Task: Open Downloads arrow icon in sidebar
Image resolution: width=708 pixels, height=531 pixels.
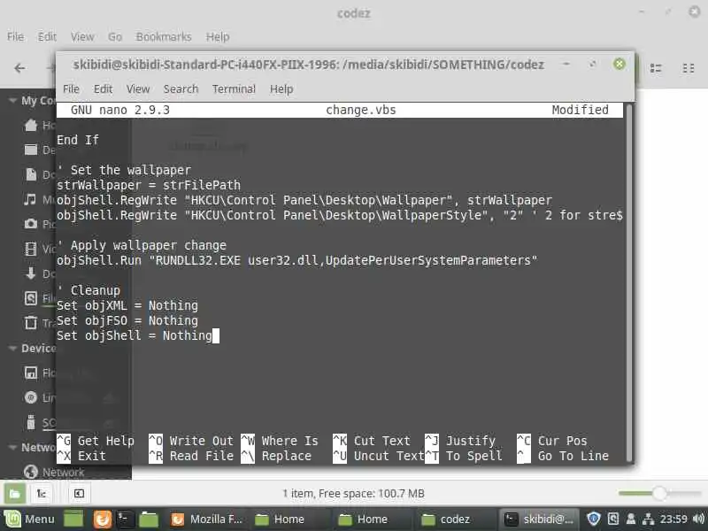Action: click(31, 273)
